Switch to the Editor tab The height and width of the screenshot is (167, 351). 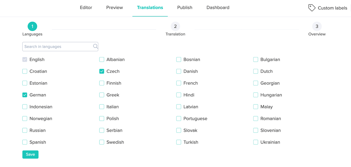[86, 7]
